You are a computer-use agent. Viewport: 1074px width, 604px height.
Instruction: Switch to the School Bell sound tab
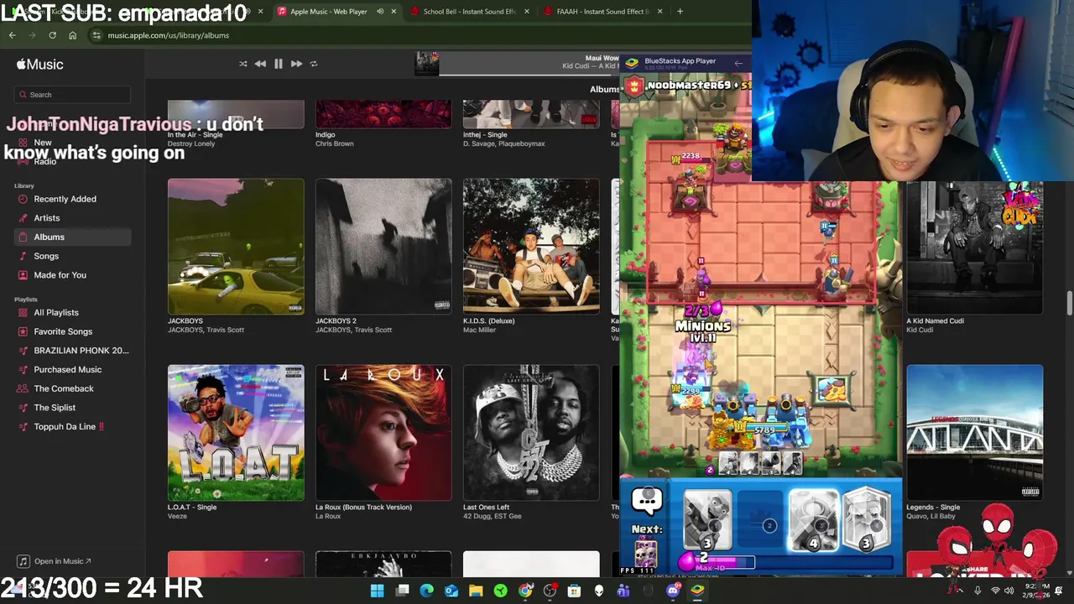point(469,12)
